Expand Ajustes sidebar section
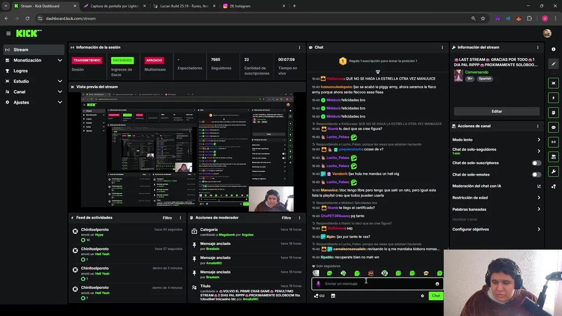Viewport: 562px width, 316px height. click(34, 102)
